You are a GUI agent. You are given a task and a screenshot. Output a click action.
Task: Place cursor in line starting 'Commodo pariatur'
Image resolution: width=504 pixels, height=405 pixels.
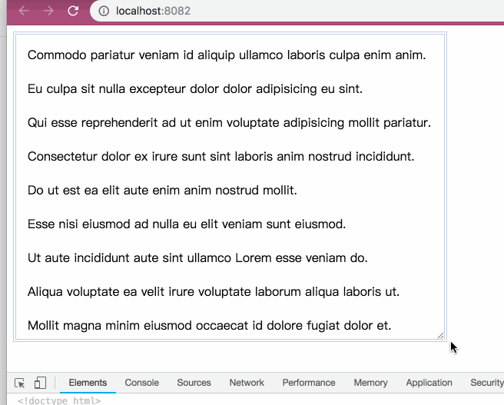click(x=227, y=55)
